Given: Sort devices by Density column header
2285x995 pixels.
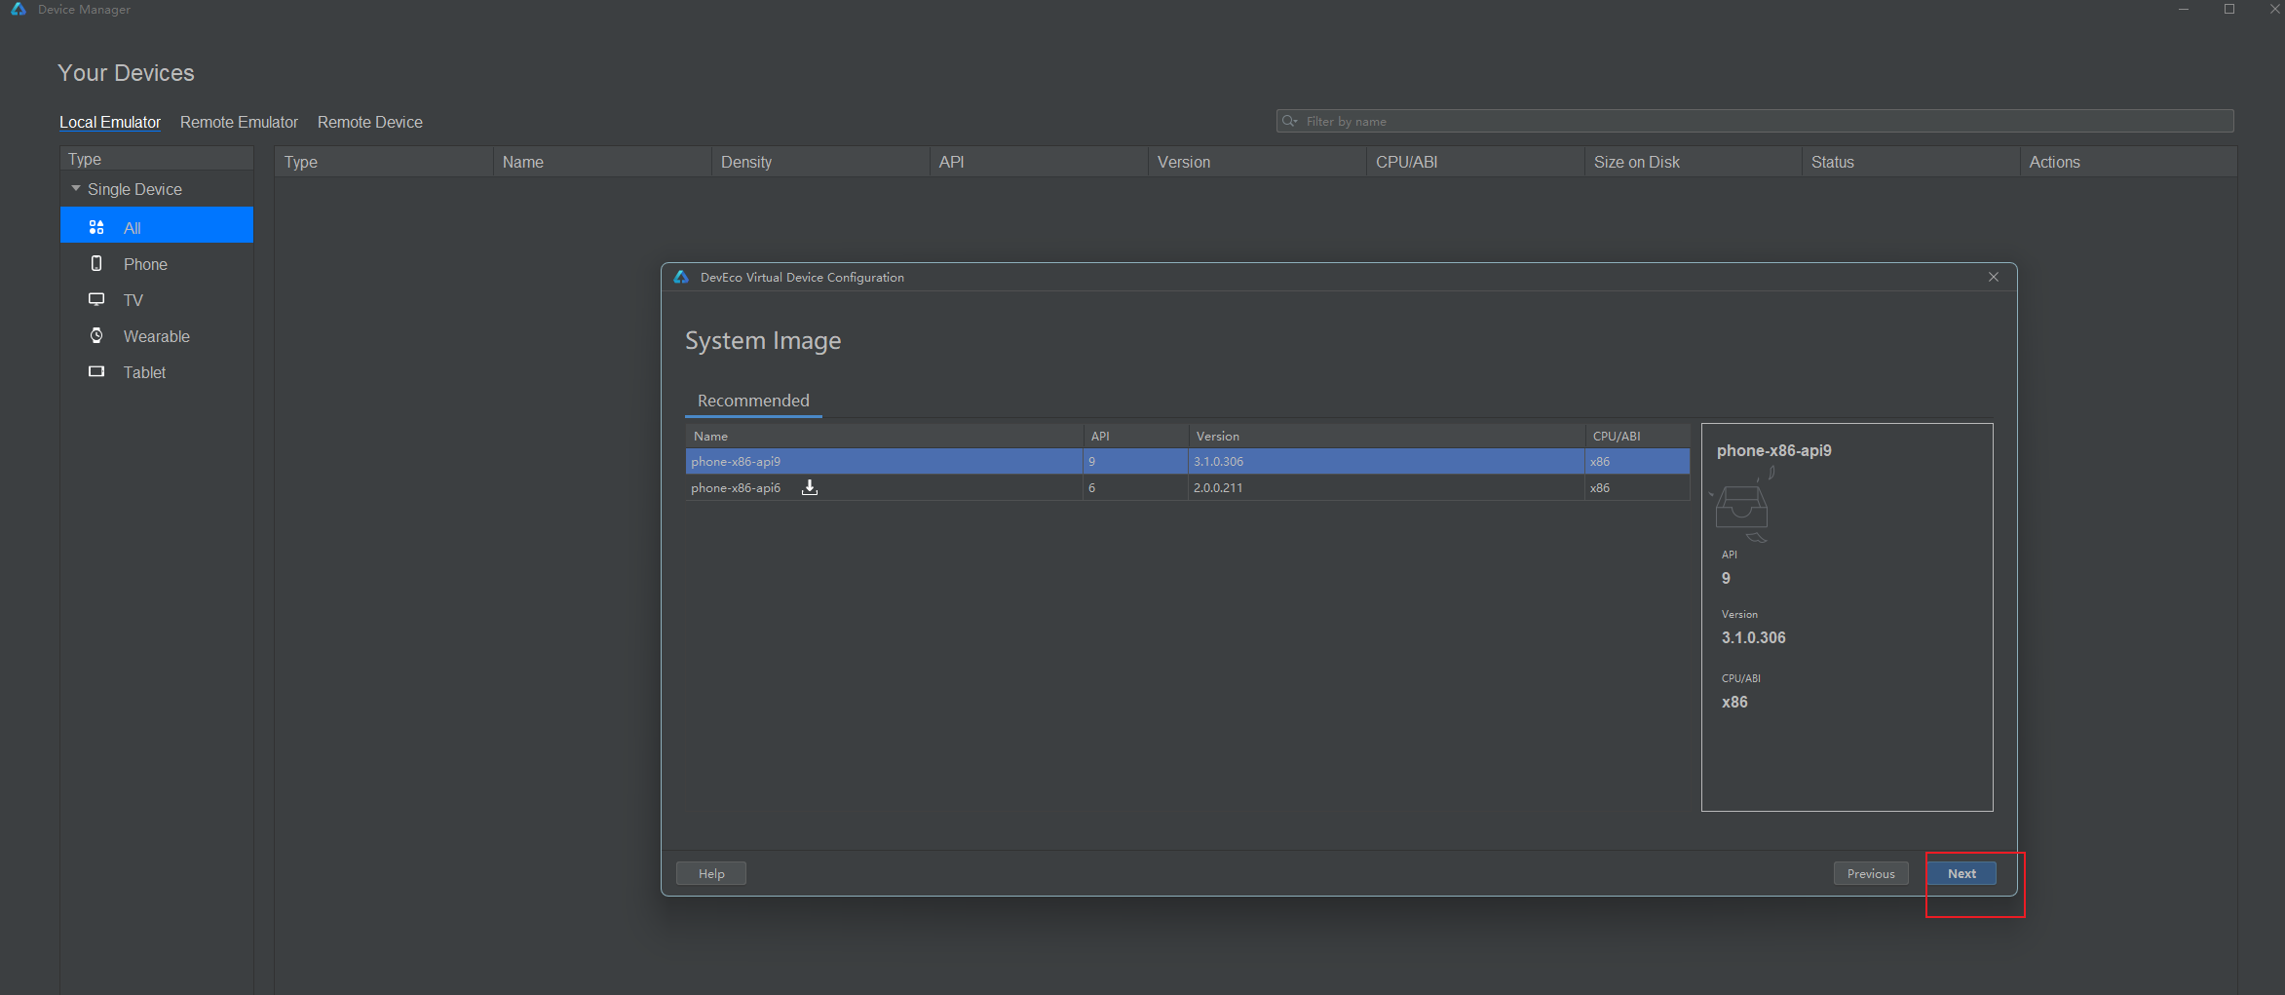Looking at the screenshot, I should (819, 162).
